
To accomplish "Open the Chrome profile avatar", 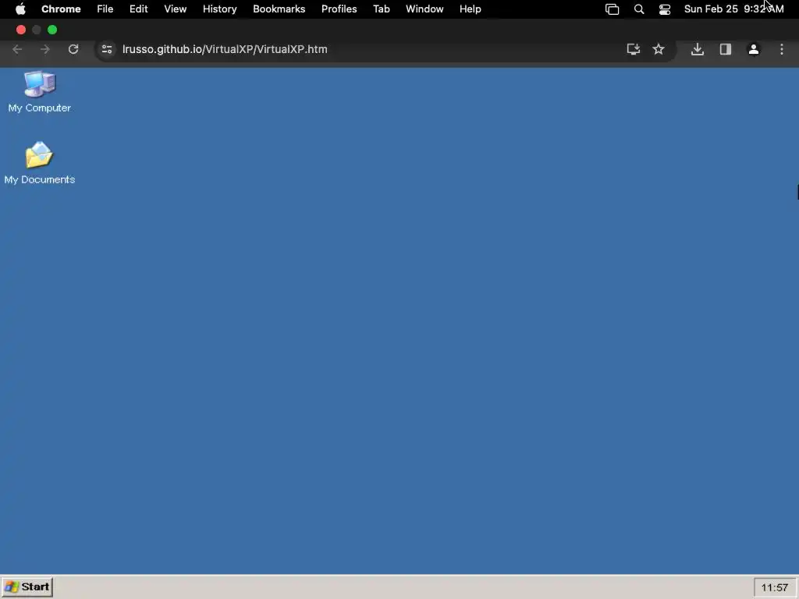I will pos(754,49).
